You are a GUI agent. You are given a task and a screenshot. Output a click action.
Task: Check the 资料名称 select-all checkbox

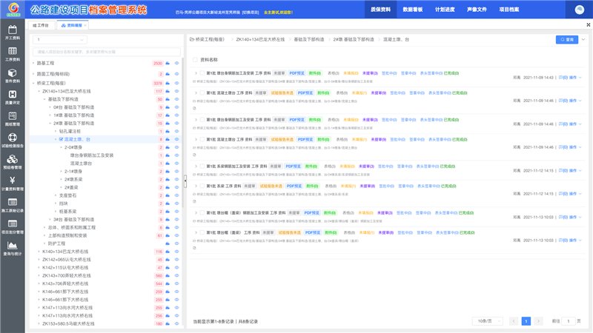tap(196, 60)
